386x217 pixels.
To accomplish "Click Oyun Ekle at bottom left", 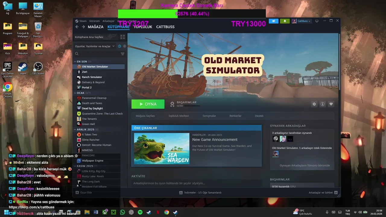I will click(x=84, y=193).
